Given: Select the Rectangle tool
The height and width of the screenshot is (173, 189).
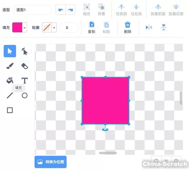Looking at the screenshot, I should pos(10,110).
